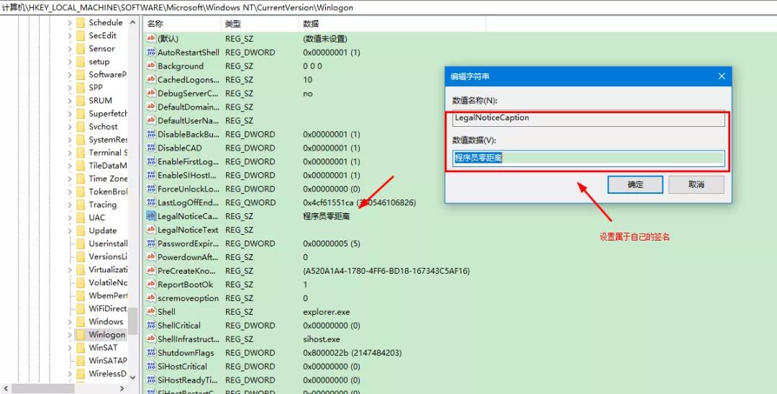
Task: Click the sihost.exe data value
Action: tap(322, 339)
